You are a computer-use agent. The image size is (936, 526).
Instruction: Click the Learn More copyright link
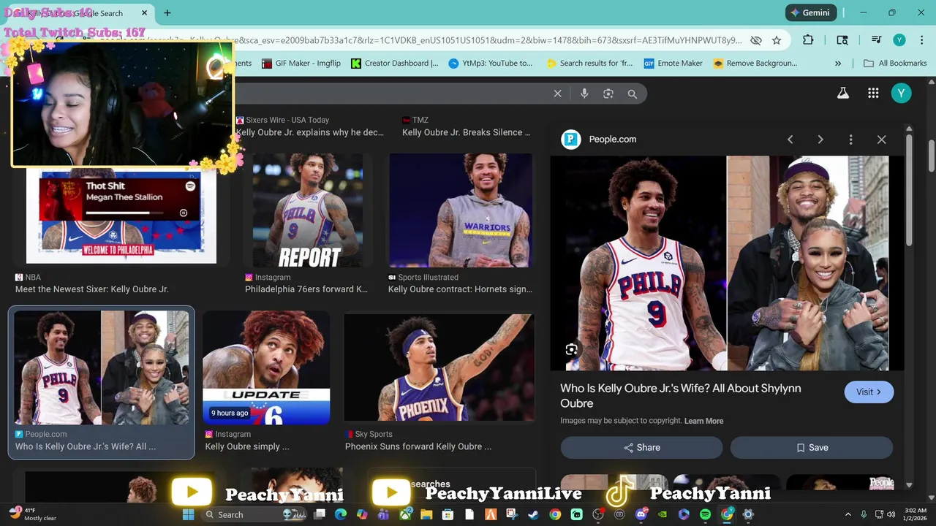coord(703,422)
